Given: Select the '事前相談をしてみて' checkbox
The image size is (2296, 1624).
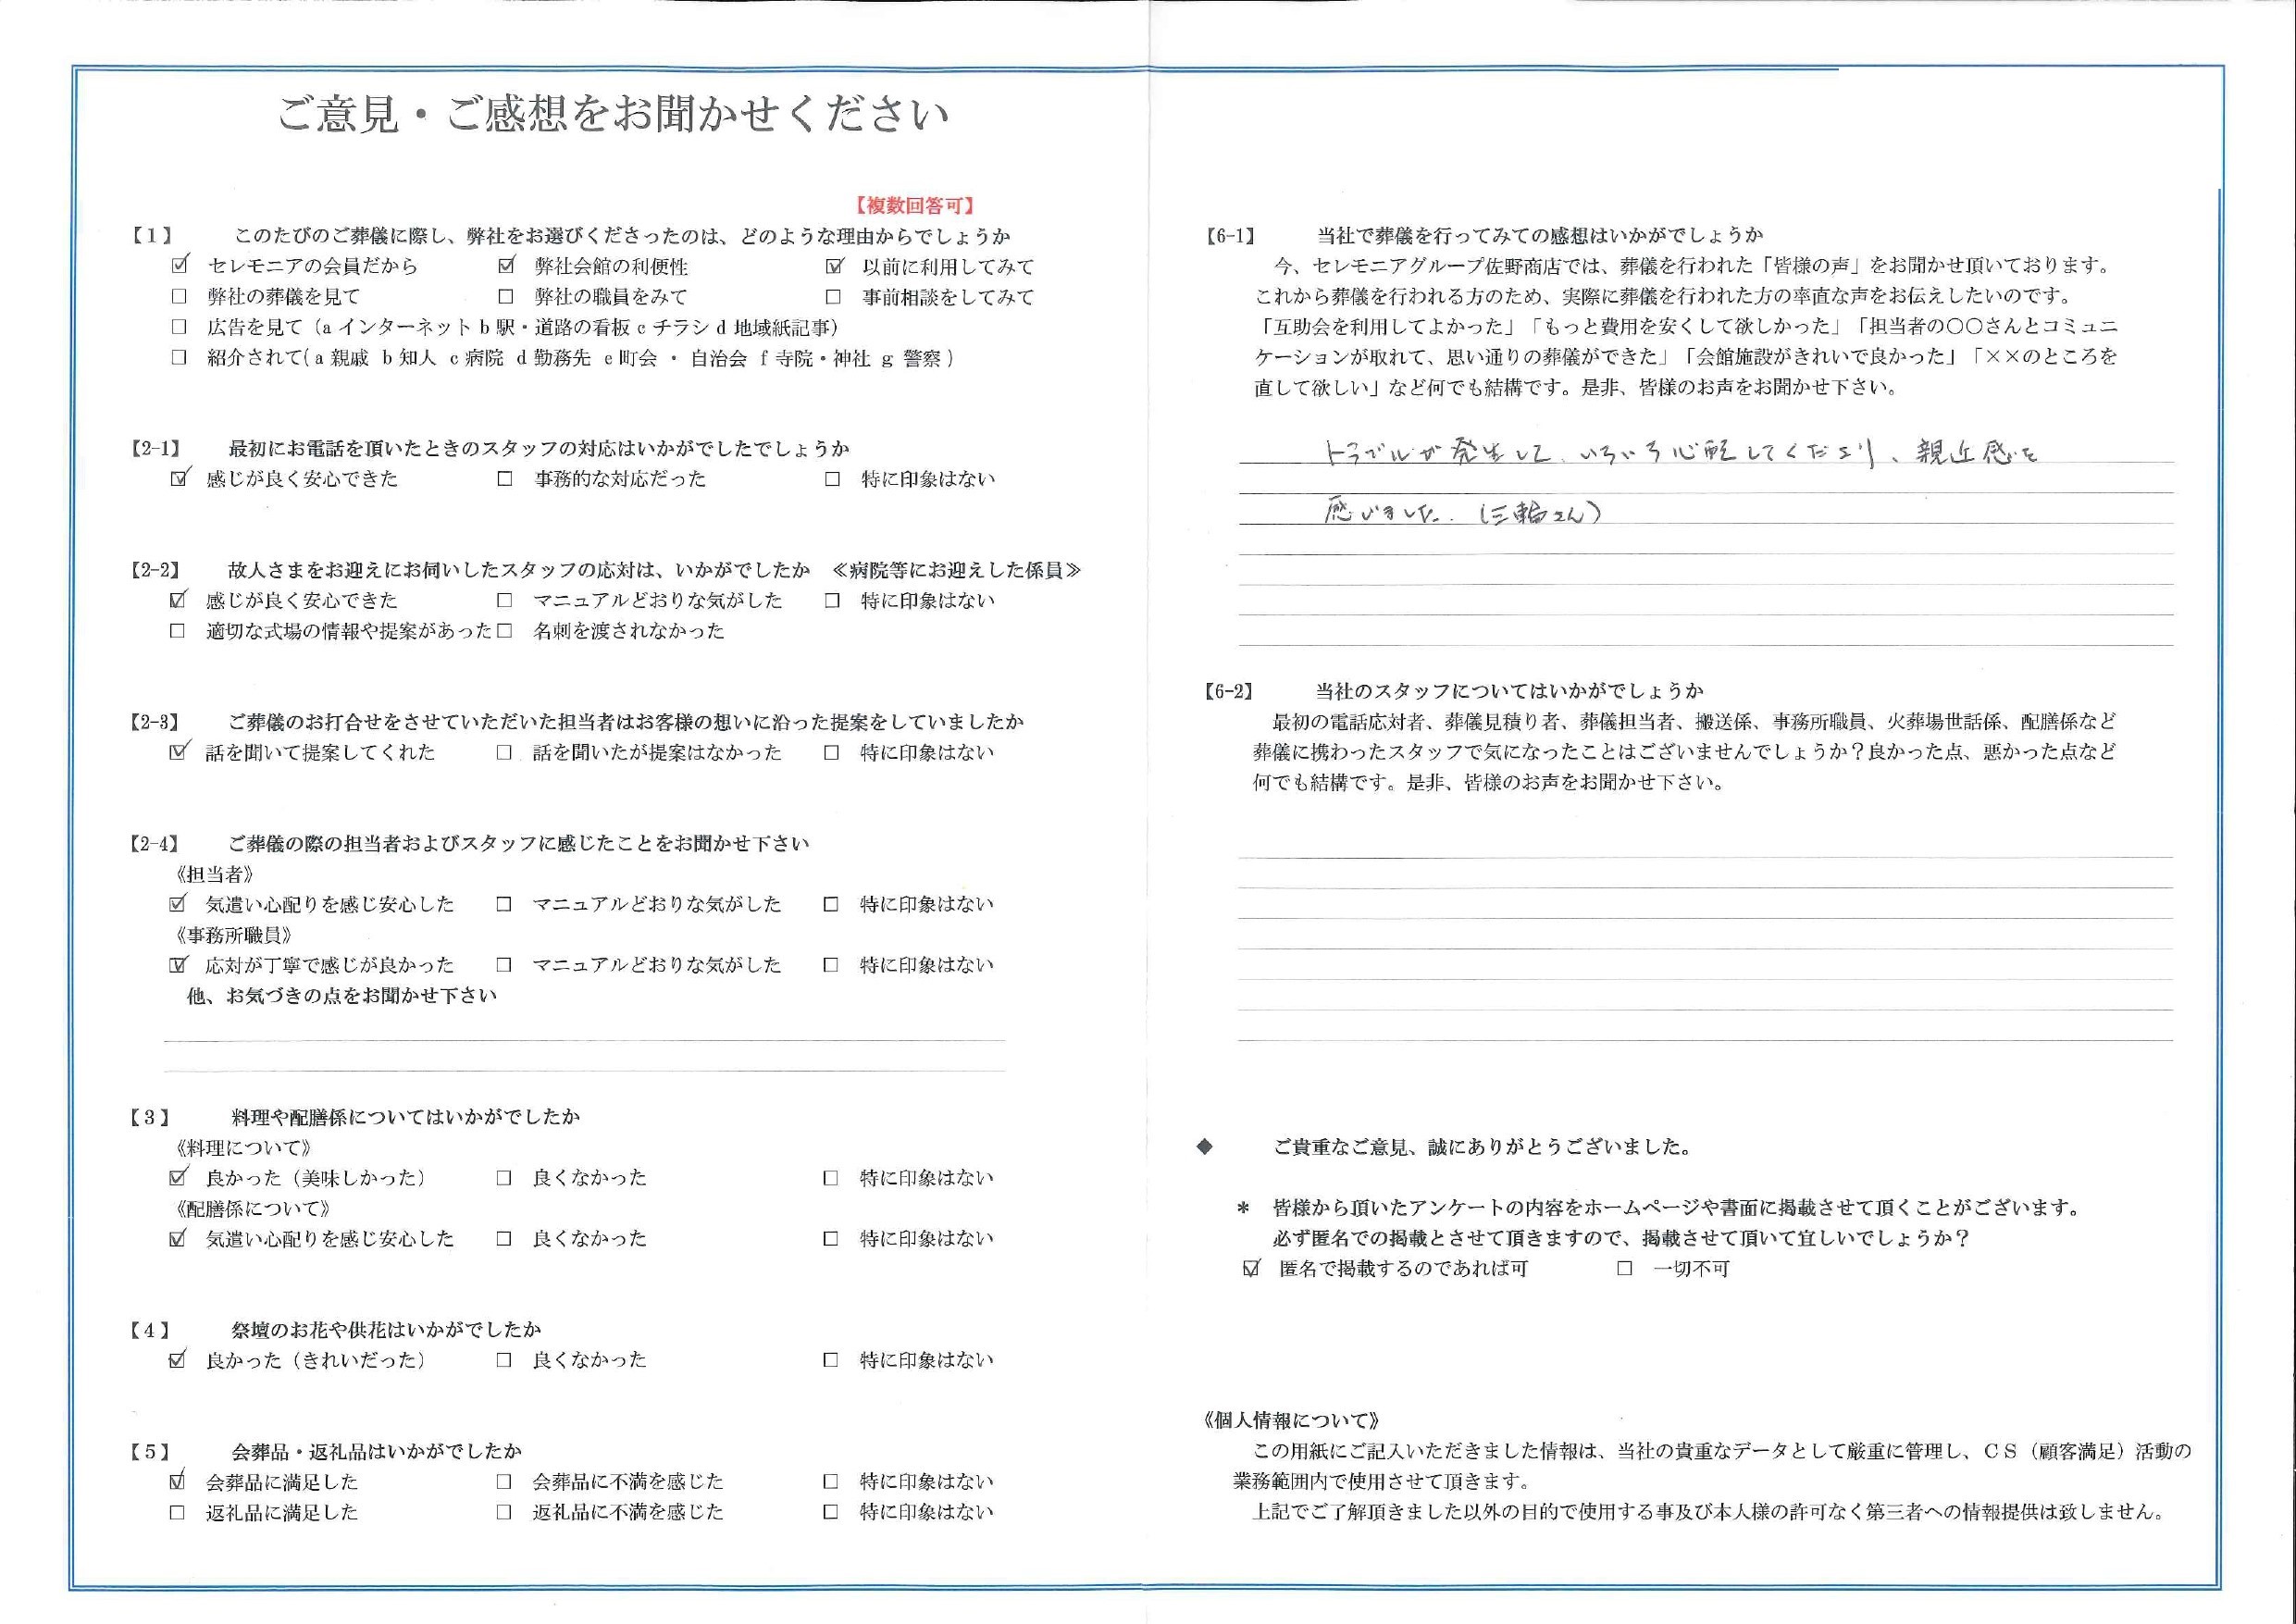Looking at the screenshot, I should 834,297.
